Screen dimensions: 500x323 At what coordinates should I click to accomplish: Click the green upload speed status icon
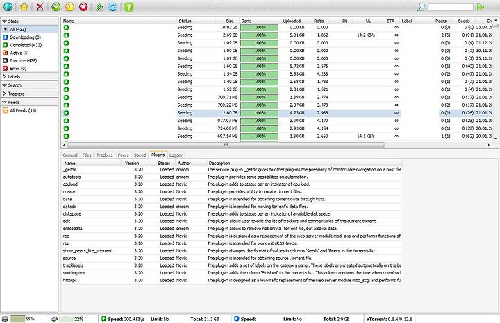tap(103, 319)
